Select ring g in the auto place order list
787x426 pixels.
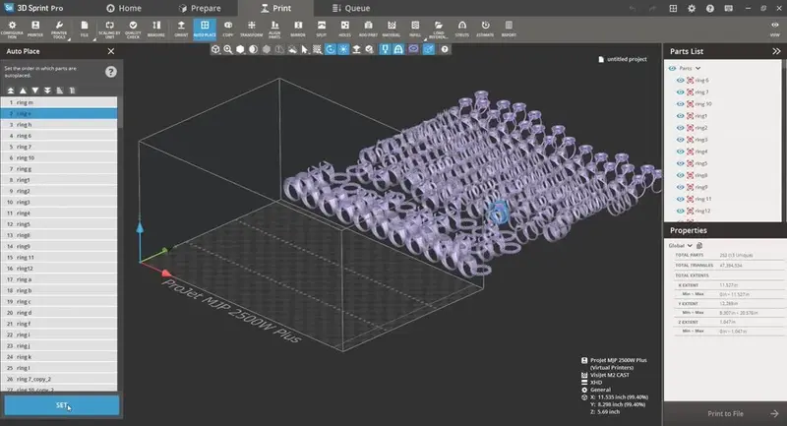(59, 168)
